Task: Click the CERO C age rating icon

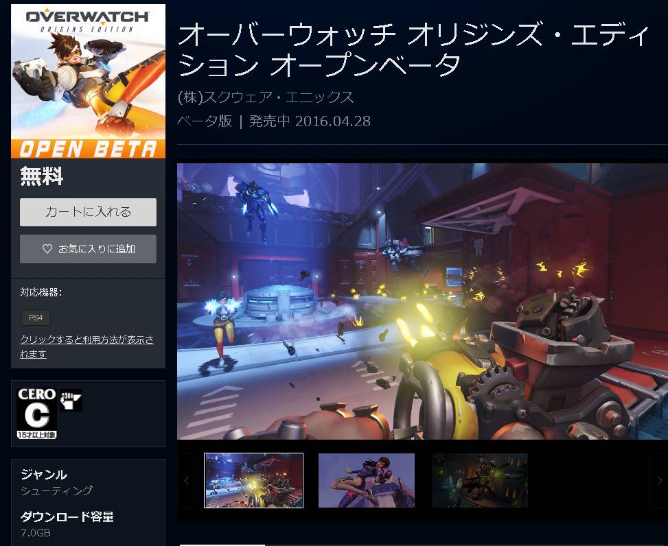Action: tap(36, 409)
